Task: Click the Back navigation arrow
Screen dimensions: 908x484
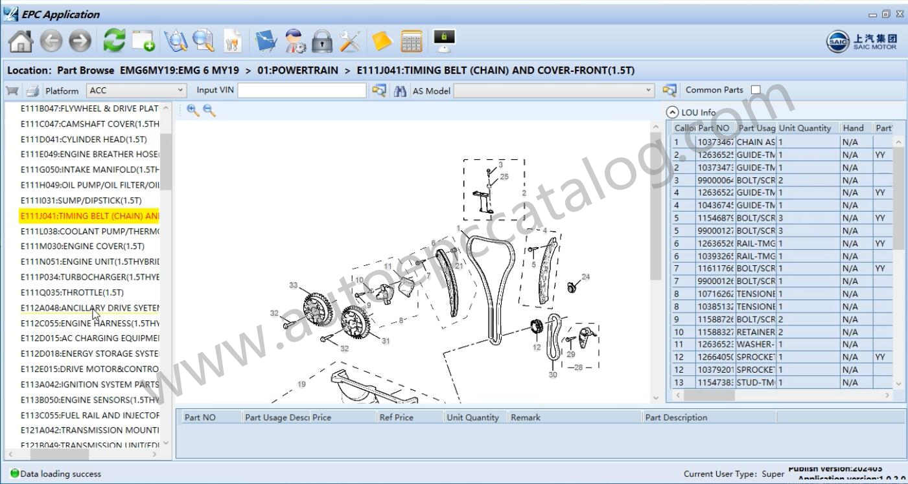Action: click(49, 40)
